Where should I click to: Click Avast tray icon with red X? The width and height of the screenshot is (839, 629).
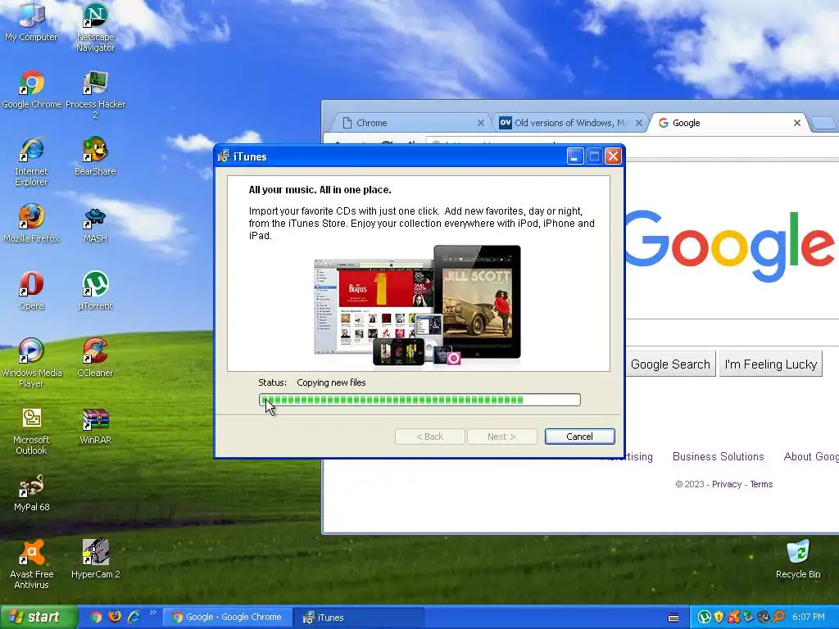pyautogui.click(x=733, y=618)
